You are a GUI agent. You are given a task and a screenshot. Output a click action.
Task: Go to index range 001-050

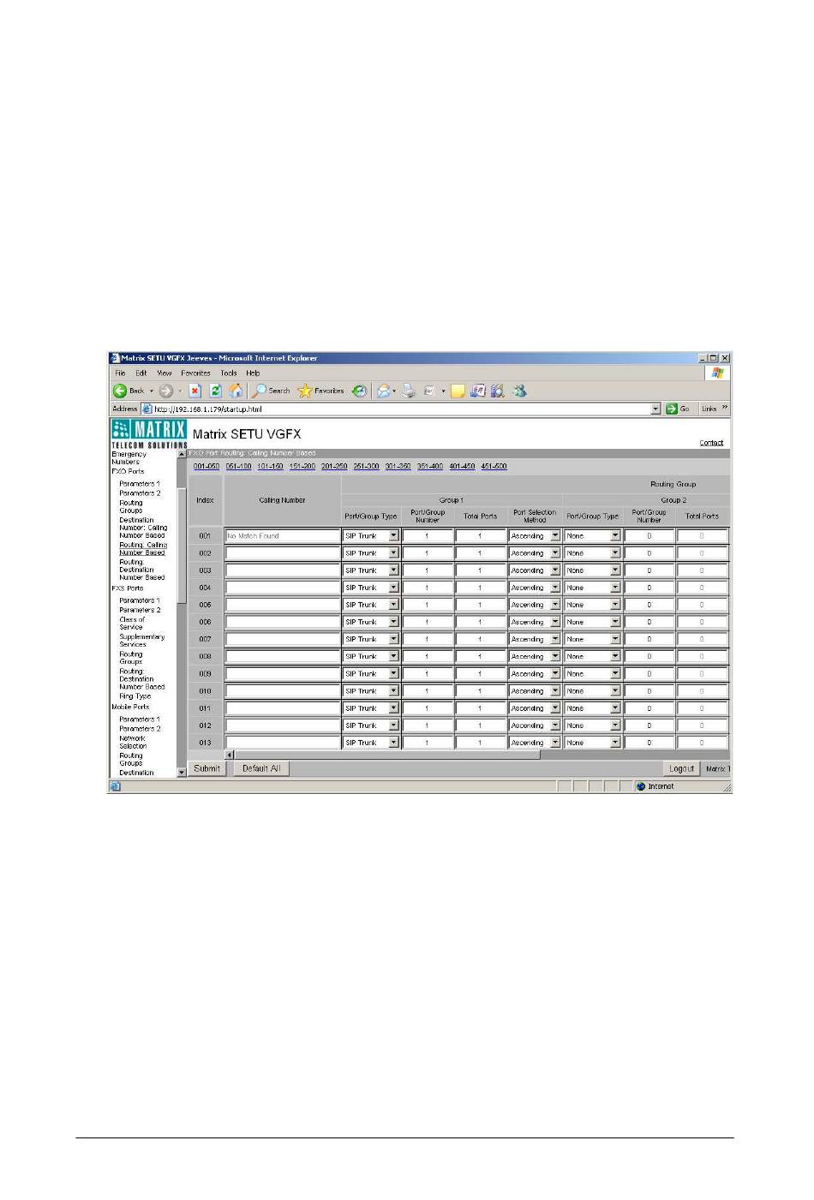pyautogui.click(x=206, y=467)
